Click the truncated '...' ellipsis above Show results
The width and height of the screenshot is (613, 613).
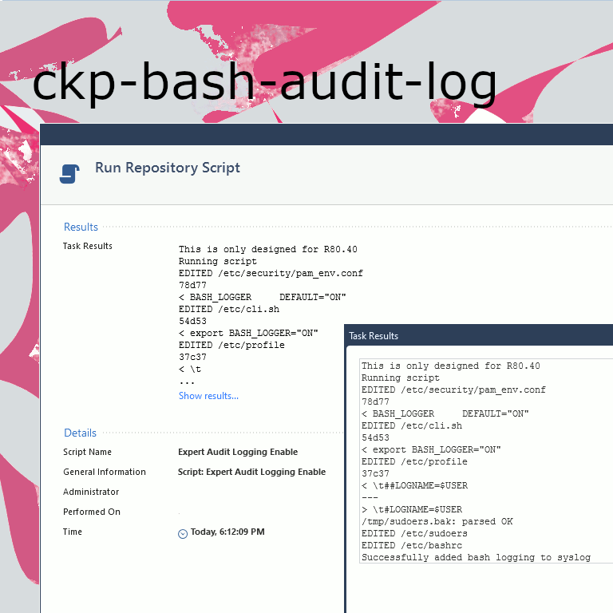(187, 382)
